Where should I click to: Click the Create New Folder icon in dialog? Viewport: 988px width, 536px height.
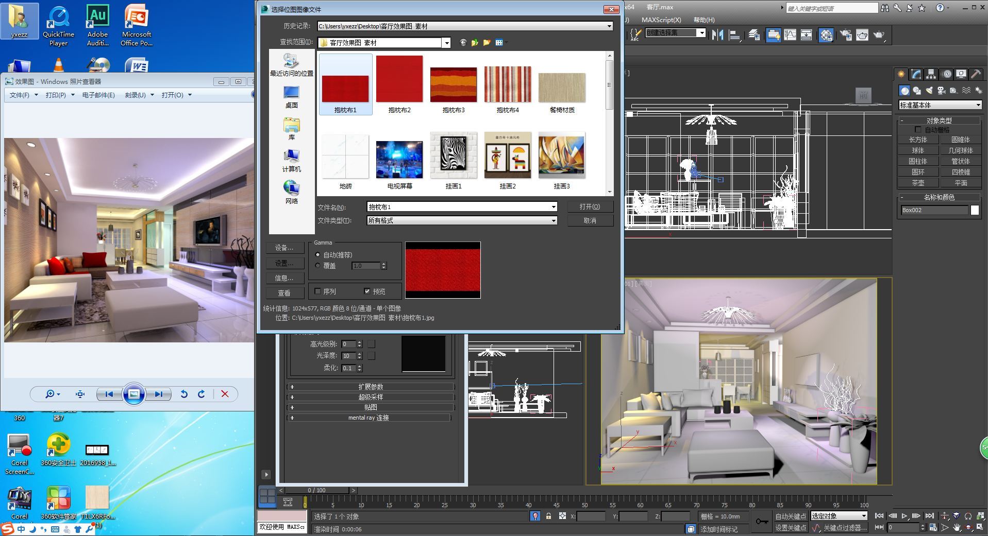[487, 43]
